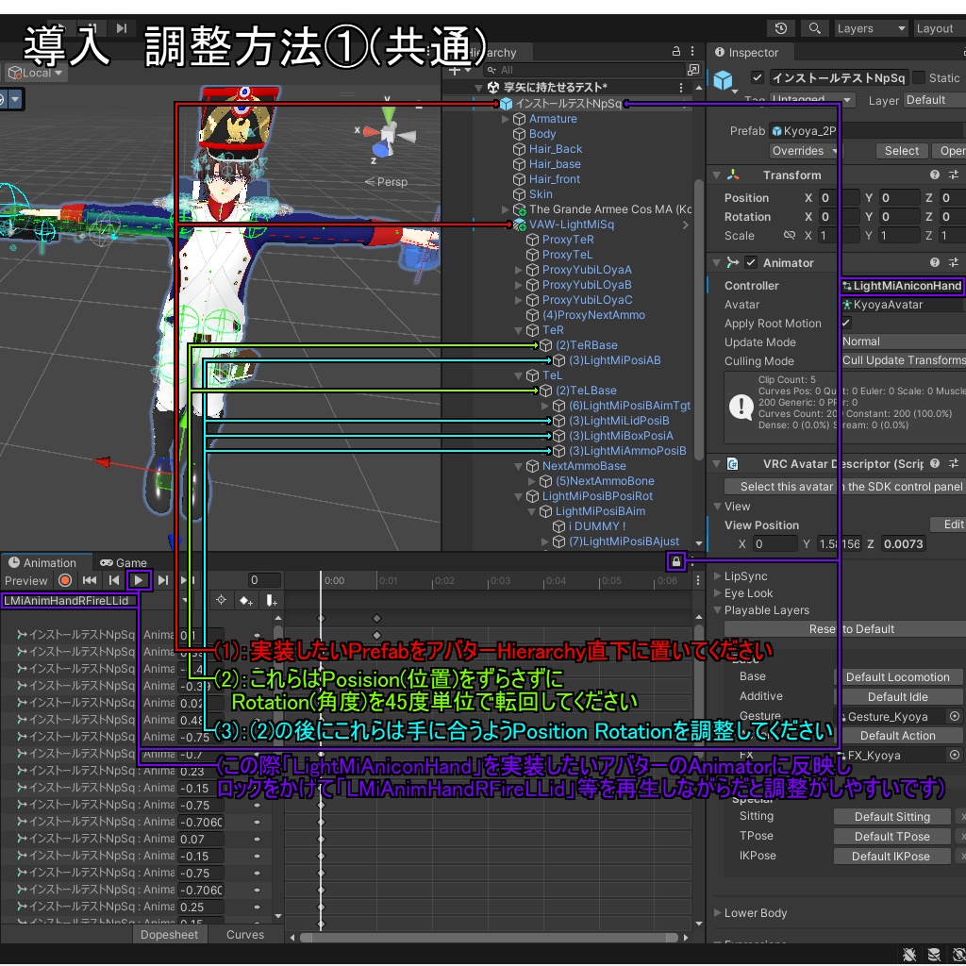Open the Animation timeline three-dot menu
This screenshot has width=966, height=966.
pos(697,580)
